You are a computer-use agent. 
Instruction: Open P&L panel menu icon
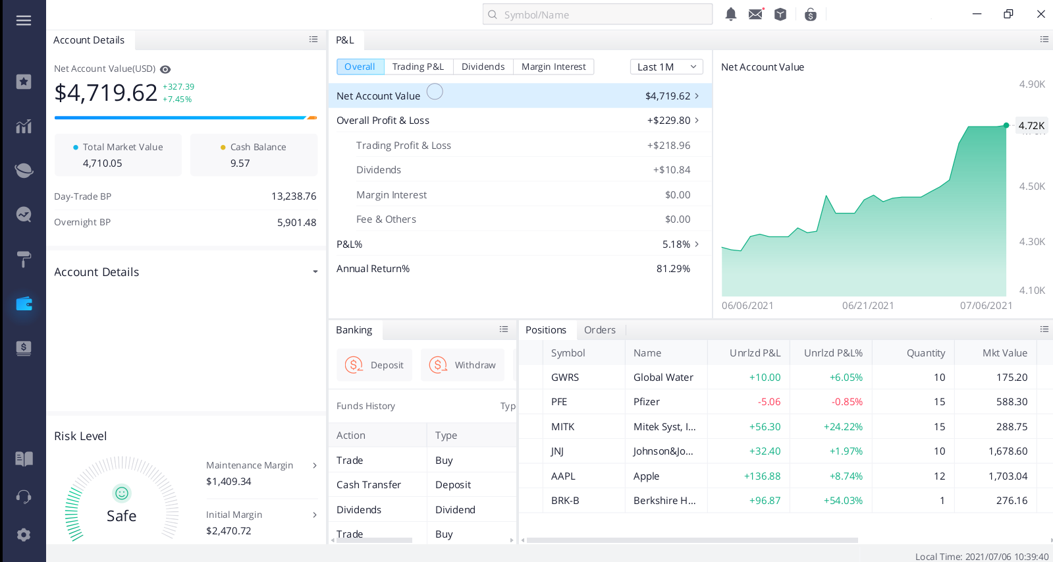point(1044,40)
